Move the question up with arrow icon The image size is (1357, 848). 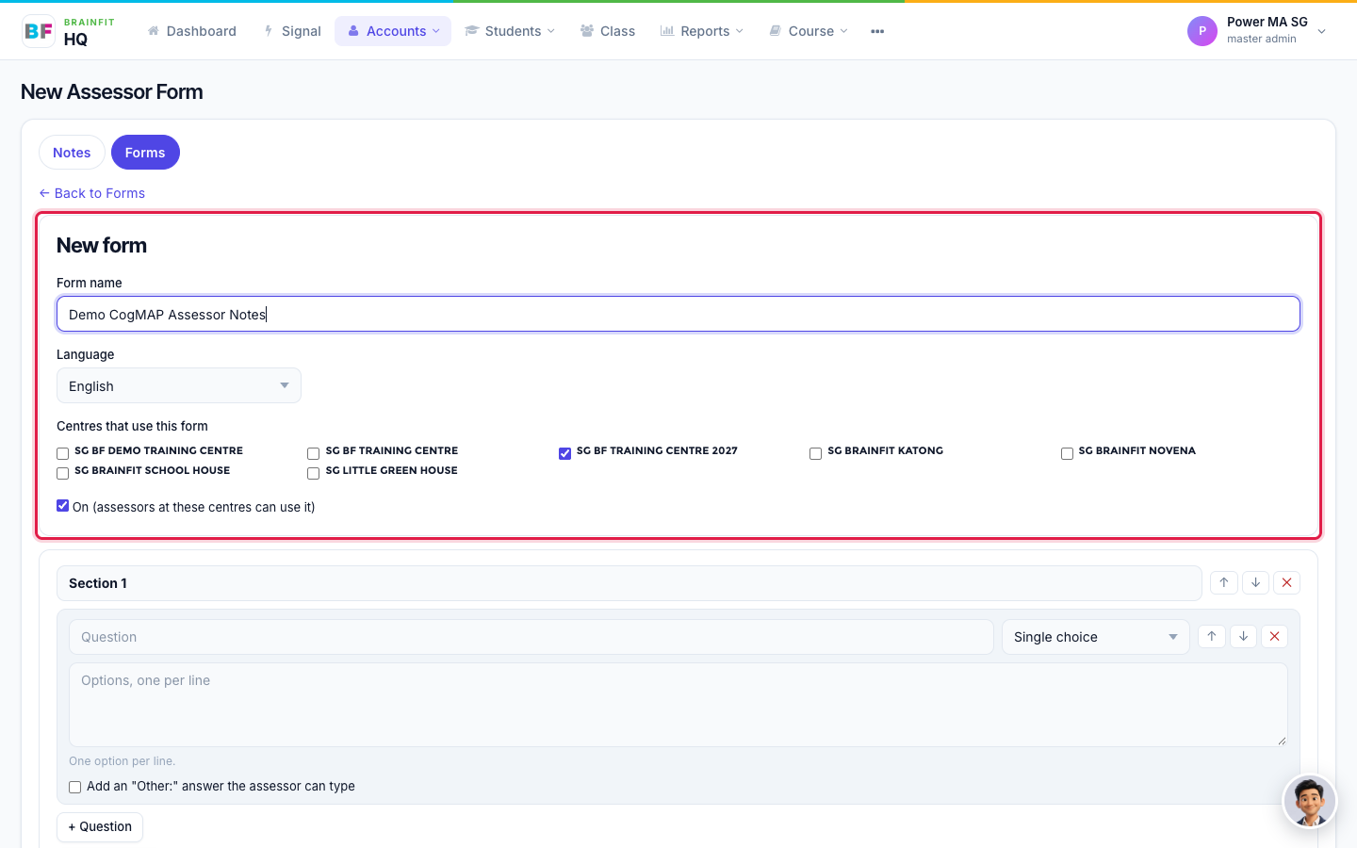coord(1212,637)
